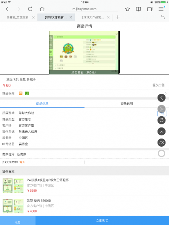Tap 点击查看 (共3张) caption
This screenshot has height=225, width=169.
point(83,72)
